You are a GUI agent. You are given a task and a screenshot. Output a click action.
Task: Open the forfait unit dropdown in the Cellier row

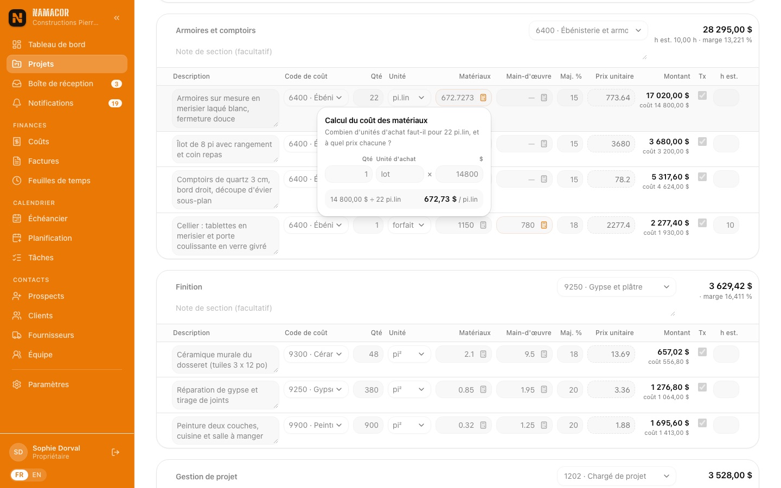409,225
